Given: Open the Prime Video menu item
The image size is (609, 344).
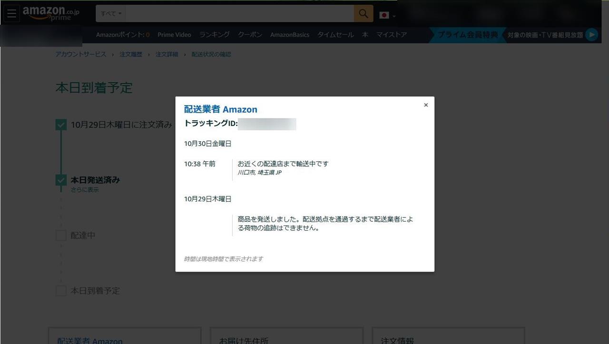Looking at the screenshot, I should click(174, 35).
